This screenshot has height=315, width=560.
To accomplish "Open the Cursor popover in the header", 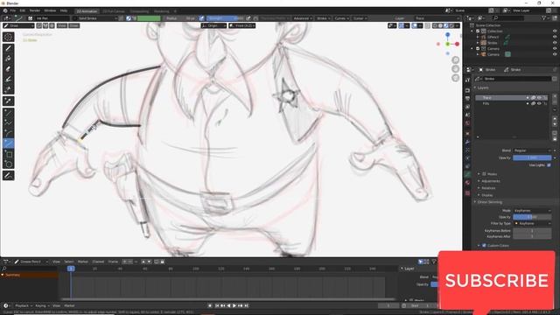I will point(360,18).
